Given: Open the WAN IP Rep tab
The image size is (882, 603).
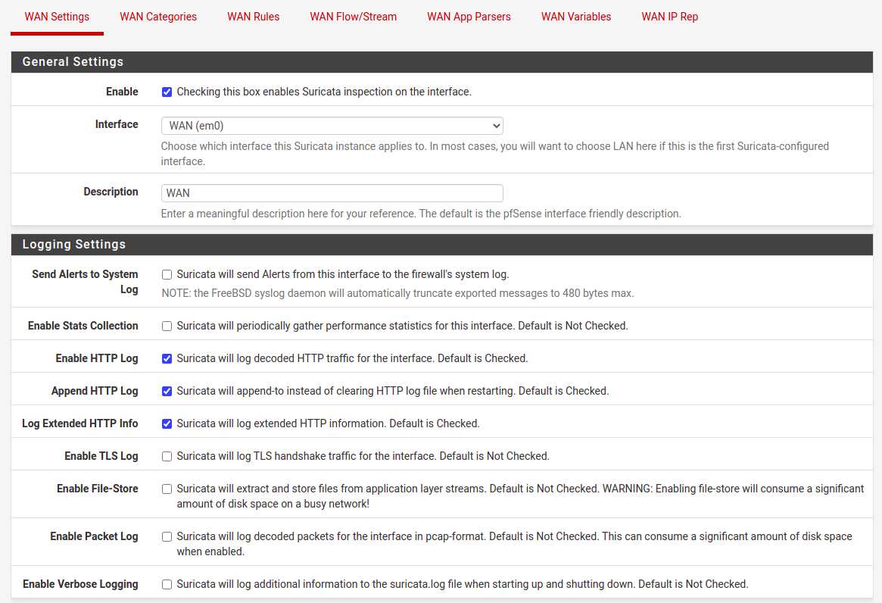Looking at the screenshot, I should pyautogui.click(x=669, y=17).
